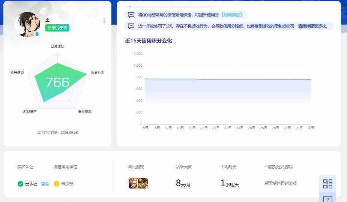The height and width of the screenshot is (202, 347).
Task: Click the 暂无受处罚的游戏 text
Action: (x=281, y=183)
